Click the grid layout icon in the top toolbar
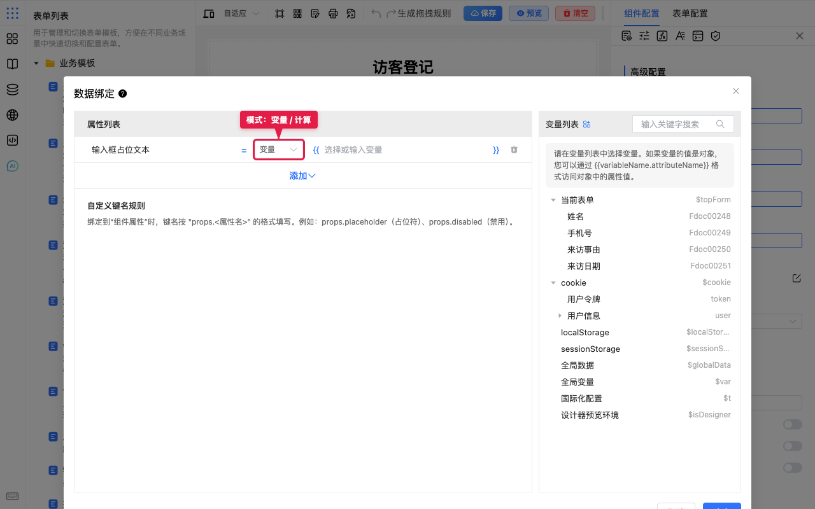The image size is (815, 509). [297, 13]
